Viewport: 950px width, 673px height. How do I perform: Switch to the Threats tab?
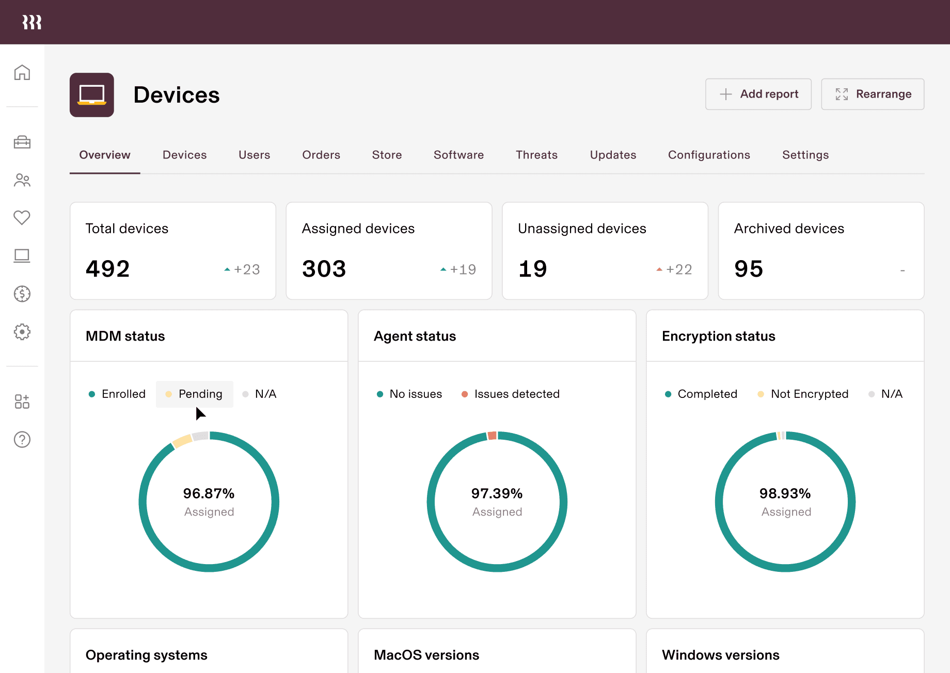click(536, 155)
